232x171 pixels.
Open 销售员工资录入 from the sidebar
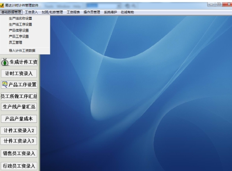pos(19,153)
